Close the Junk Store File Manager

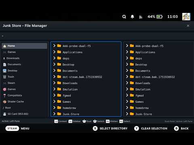click(x=188, y=26)
